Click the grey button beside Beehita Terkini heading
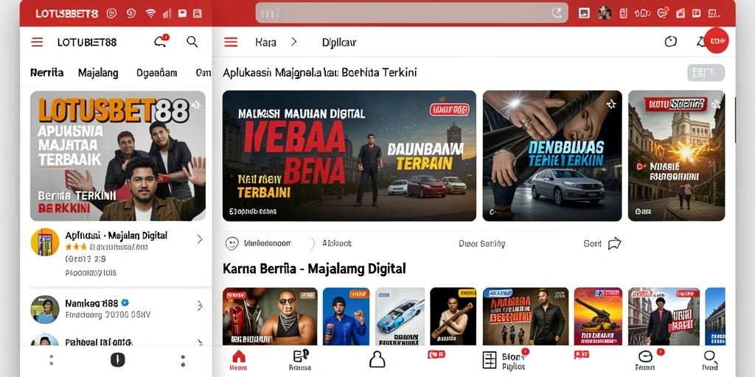The height and width of the screenshot is (377, 755). (x=706, y=73)
